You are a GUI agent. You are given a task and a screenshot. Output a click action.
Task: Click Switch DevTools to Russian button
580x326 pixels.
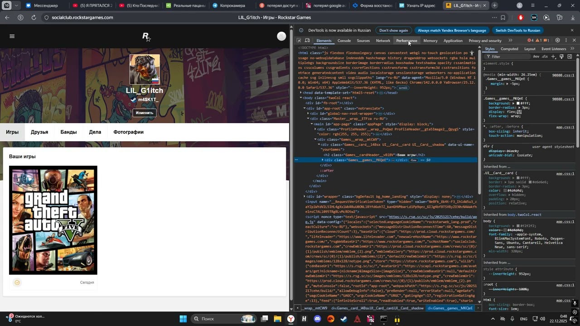click(518, 30)
